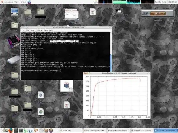This screenshot has height=133, width=178.
Task: Click the show desktop button in bottom panel
Action: click(x=1, y=131)
